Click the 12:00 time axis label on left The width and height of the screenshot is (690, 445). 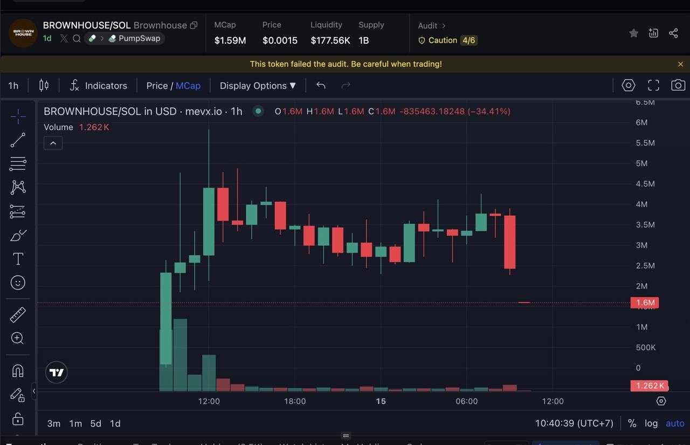pos(209,401)
